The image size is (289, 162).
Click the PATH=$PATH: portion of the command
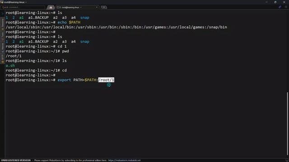[x=86, y=80]
